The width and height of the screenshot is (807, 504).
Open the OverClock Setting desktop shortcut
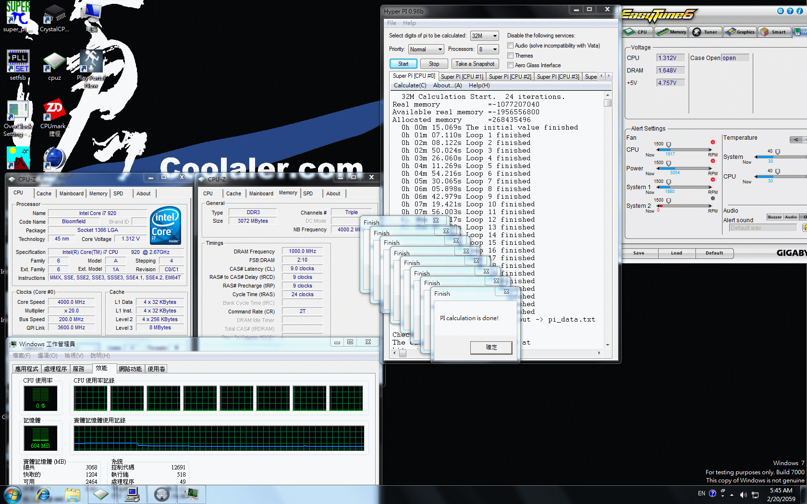[x=18, y=119]
